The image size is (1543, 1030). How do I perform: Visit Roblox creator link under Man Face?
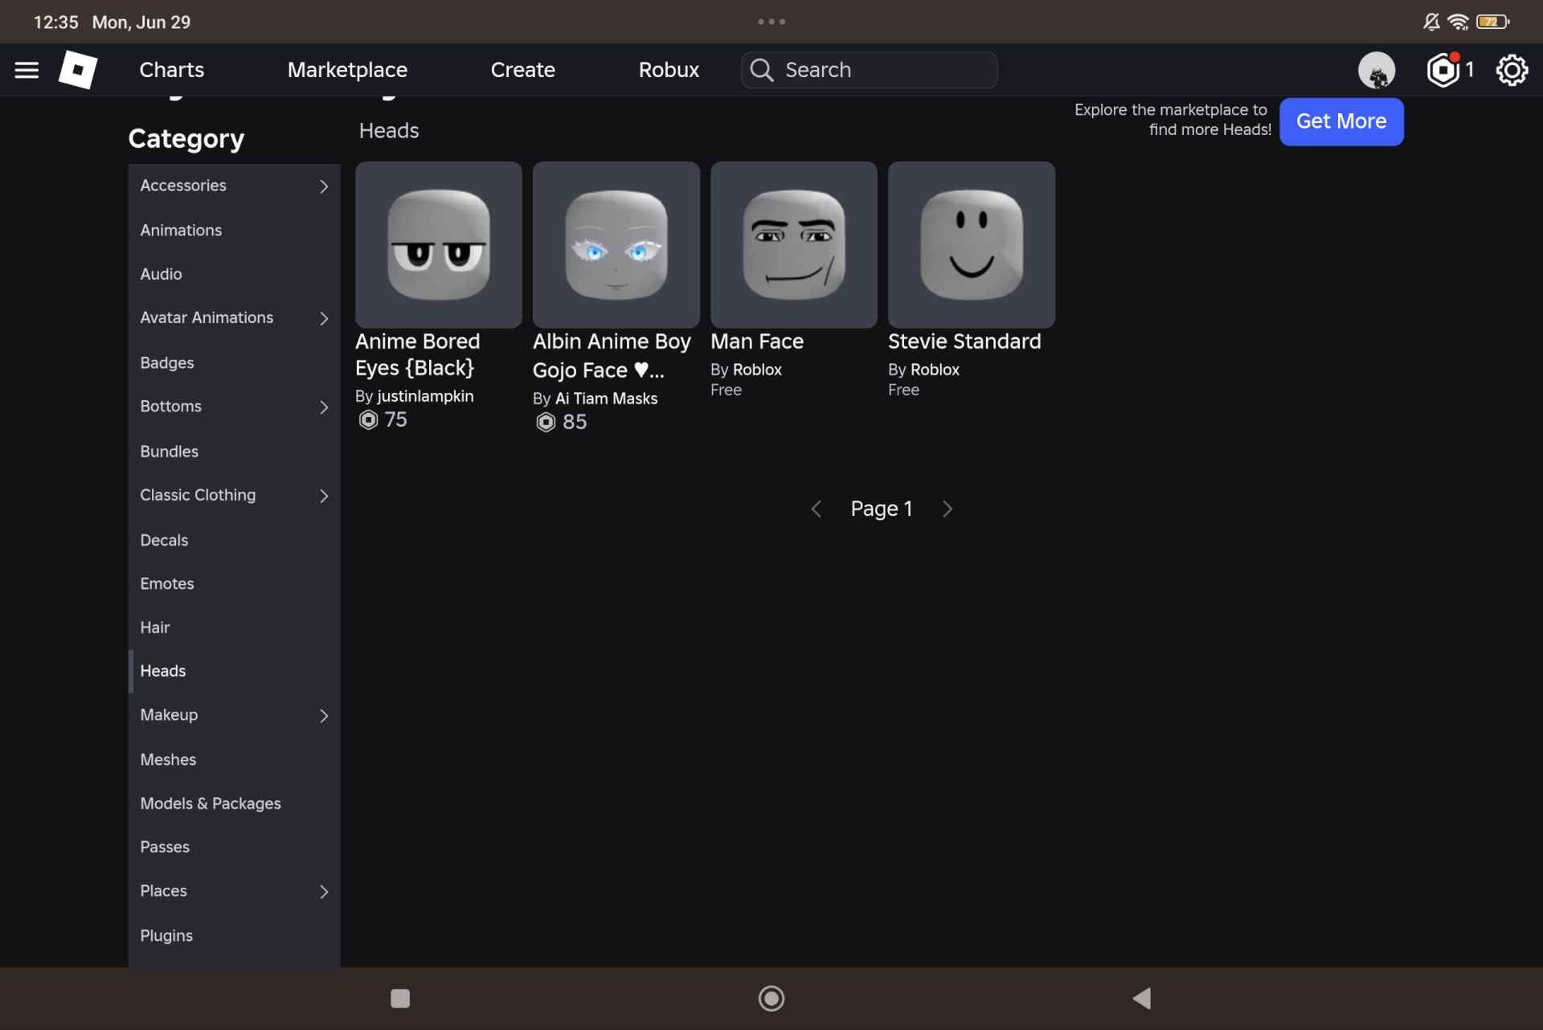point(757,370)
